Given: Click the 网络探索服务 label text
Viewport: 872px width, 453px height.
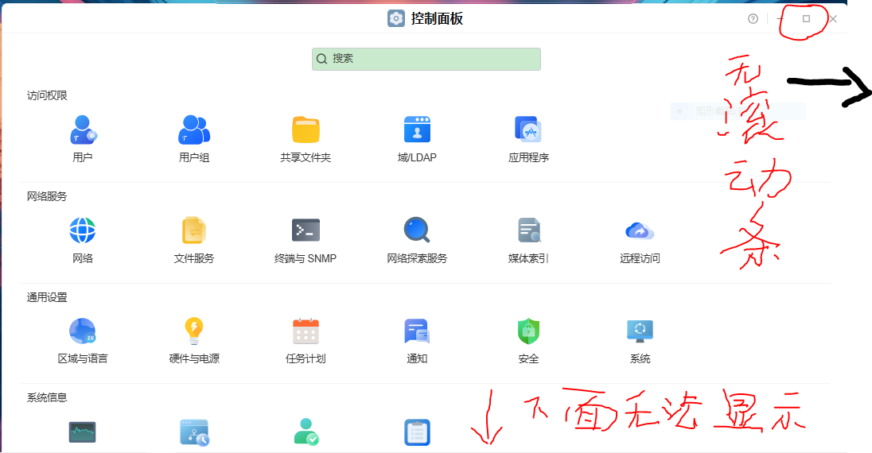Looking at the screenshot, I should [417, 258].
